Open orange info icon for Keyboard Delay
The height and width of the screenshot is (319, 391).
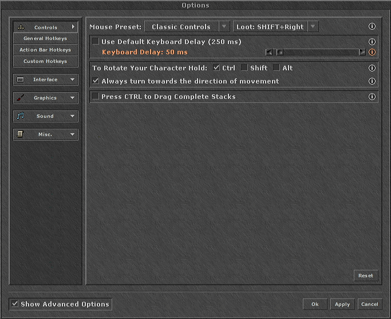(x=372, y=52)
